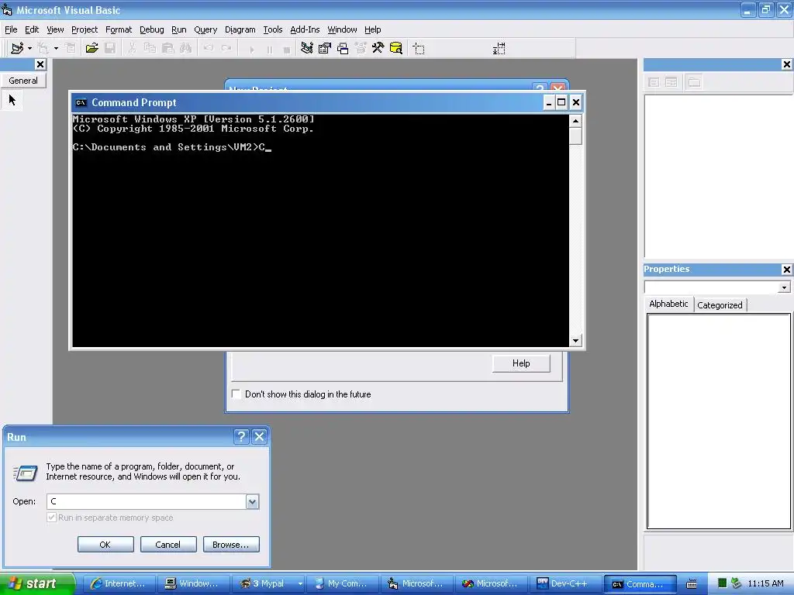794x595 pixels.
Task: Click the keyboard icon in the taskbar
Action: point(691,584)
